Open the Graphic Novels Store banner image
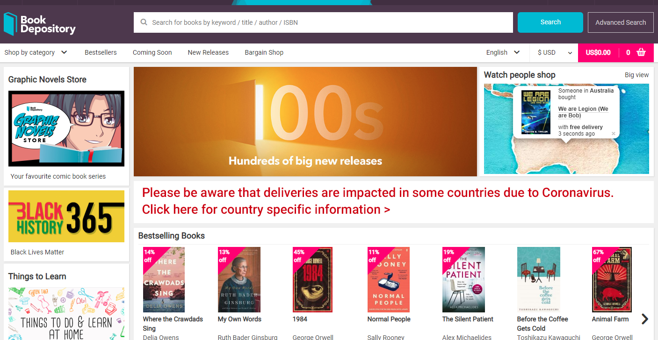 (66, 129)
